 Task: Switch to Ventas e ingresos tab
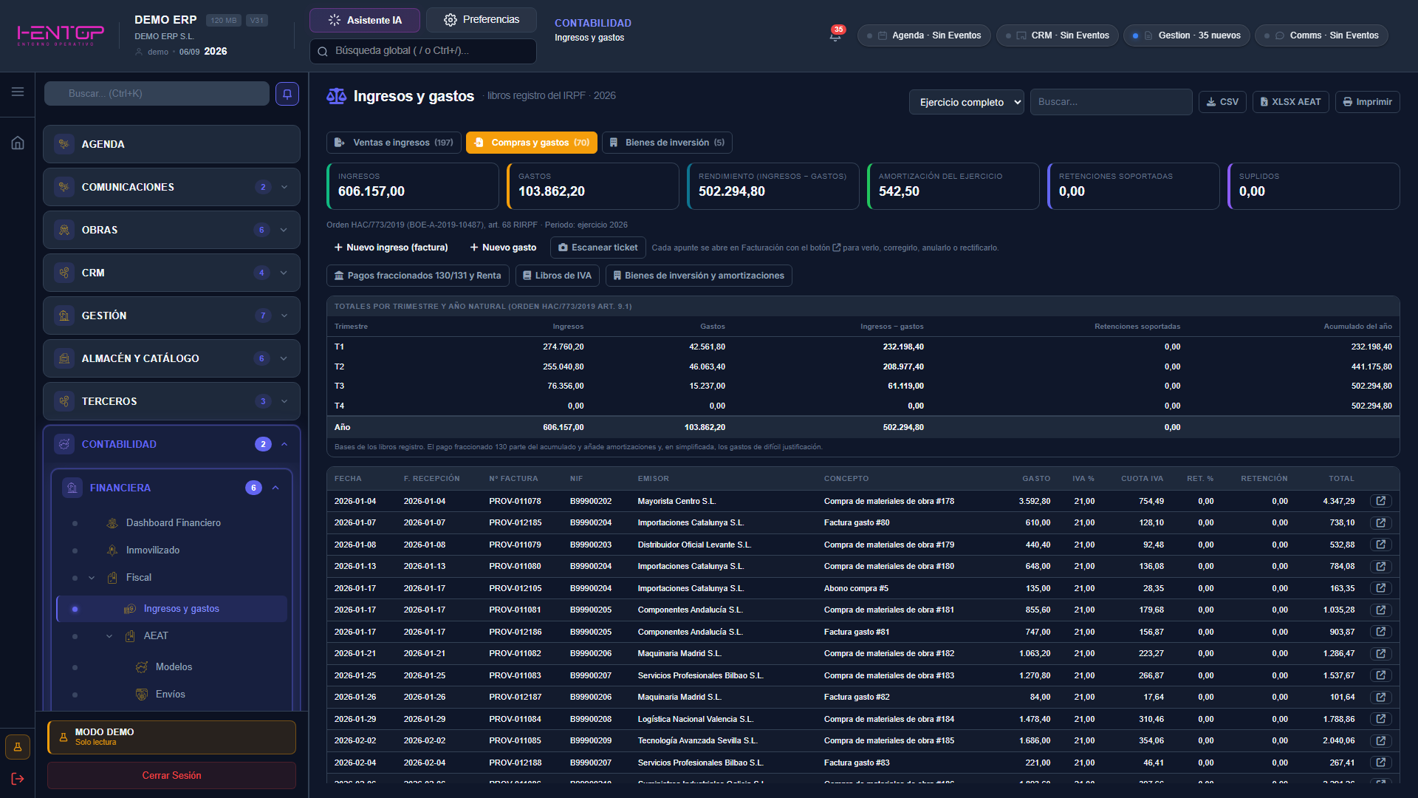(x=394, y=143)
